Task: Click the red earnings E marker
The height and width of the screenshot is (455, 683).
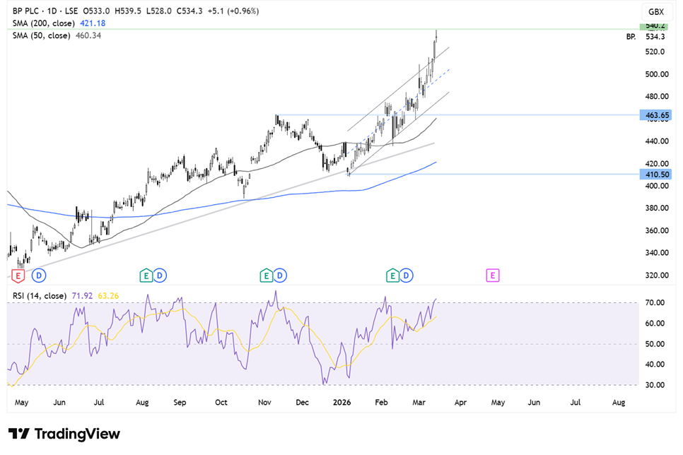Action: click(x=18, y=276)
